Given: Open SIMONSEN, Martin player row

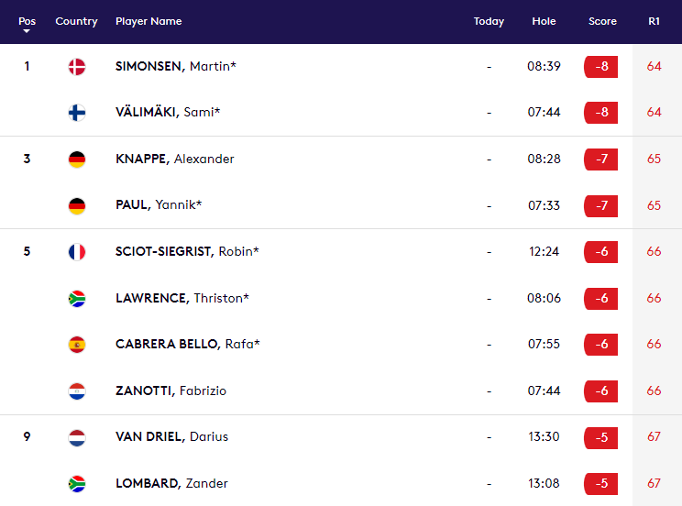Looking at the screenshot, I should tap(341, 67).
